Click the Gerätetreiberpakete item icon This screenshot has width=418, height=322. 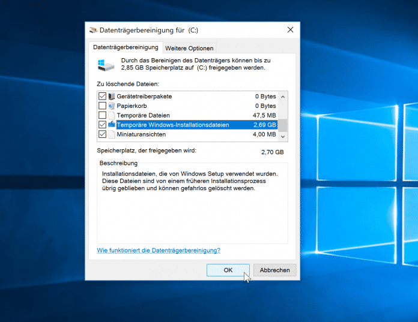pyautogui.click(x=112, y=96)
